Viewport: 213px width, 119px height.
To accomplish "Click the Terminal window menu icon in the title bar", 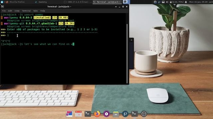I will pyautogui.click(x=2, y=7).
